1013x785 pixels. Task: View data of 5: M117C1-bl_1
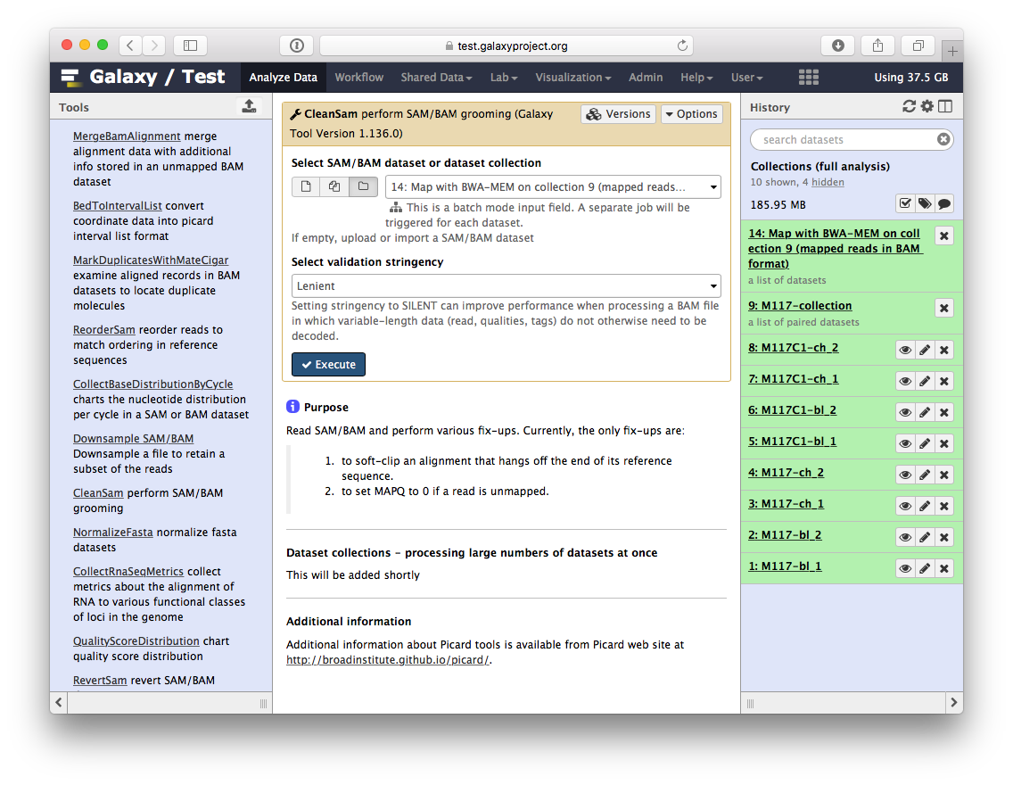[x=905, y=444]
